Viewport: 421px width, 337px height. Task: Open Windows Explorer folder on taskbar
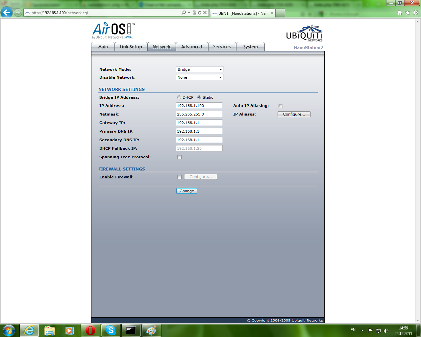pos(50,330)
